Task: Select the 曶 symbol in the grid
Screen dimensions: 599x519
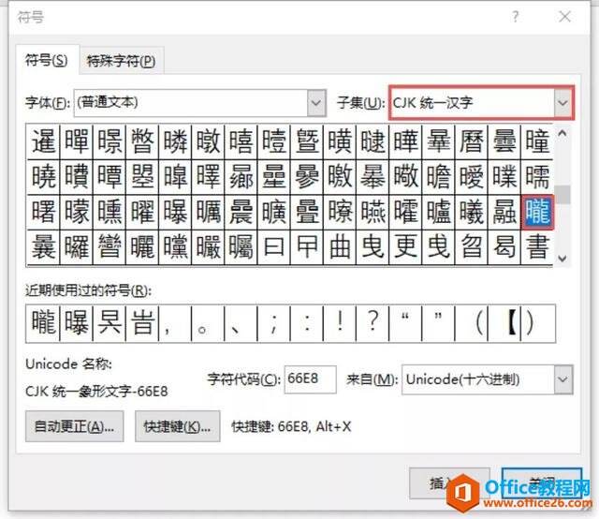Action: click(471, 247)
